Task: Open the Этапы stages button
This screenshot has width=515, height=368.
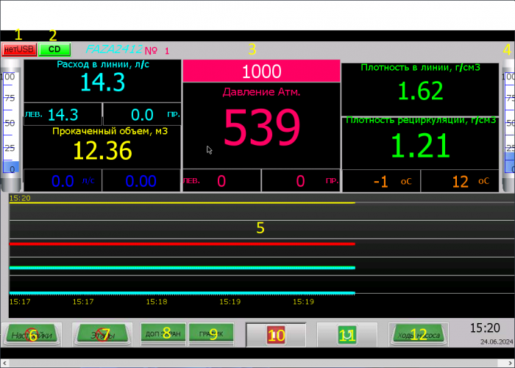Action: (103, 335)
